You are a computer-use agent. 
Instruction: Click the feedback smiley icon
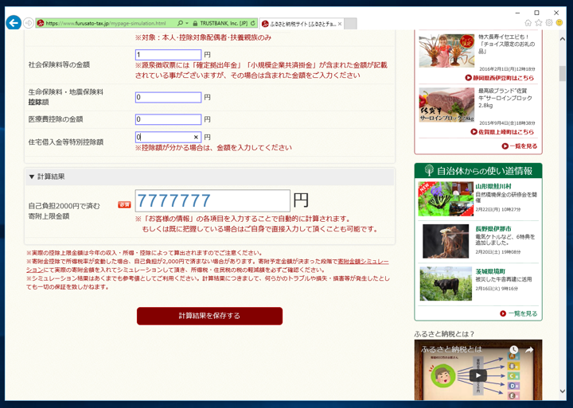[x=559, y=22]
